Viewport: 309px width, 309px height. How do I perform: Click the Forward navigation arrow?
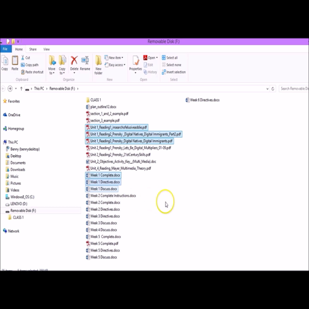coord(10,88)
